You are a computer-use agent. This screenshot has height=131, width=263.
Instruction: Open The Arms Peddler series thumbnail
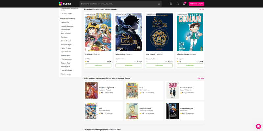click(x=173, y=111)
